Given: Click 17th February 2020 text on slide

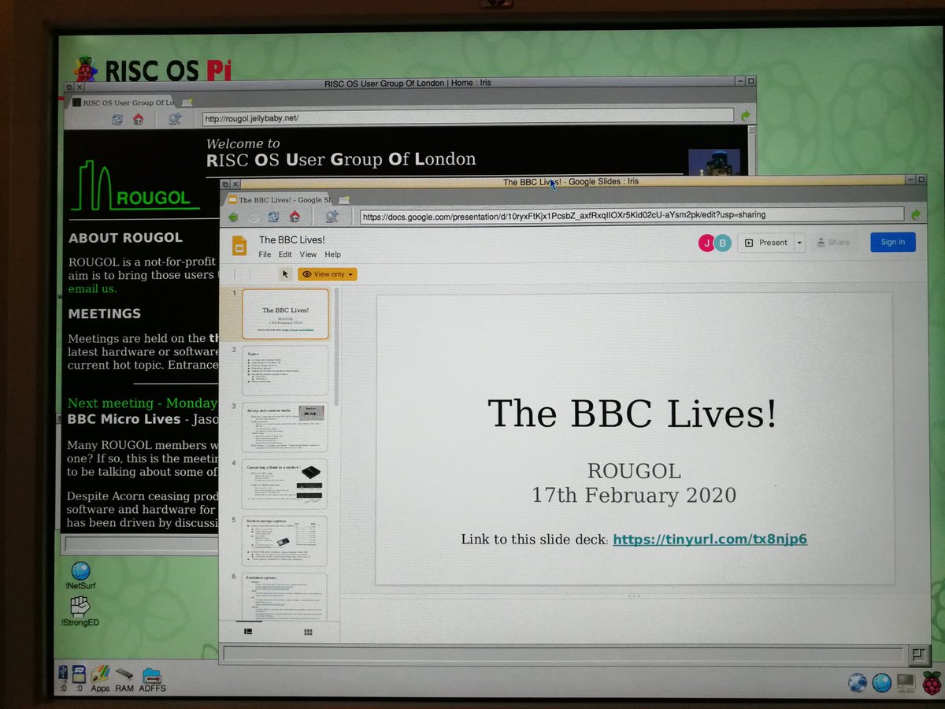Looking at the screenshot, I should (x=634, y=496).
